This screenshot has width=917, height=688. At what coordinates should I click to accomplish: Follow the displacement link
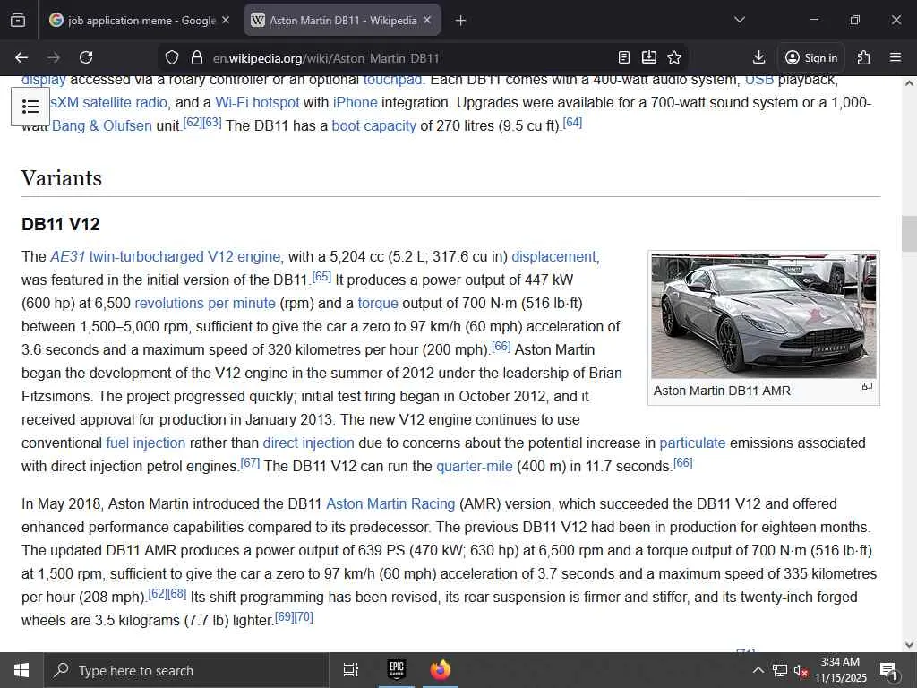click(x=553, y=257)
